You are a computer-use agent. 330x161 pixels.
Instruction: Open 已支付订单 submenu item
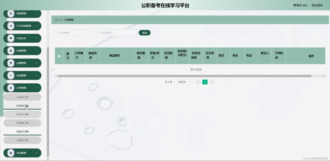pos(22,132)
